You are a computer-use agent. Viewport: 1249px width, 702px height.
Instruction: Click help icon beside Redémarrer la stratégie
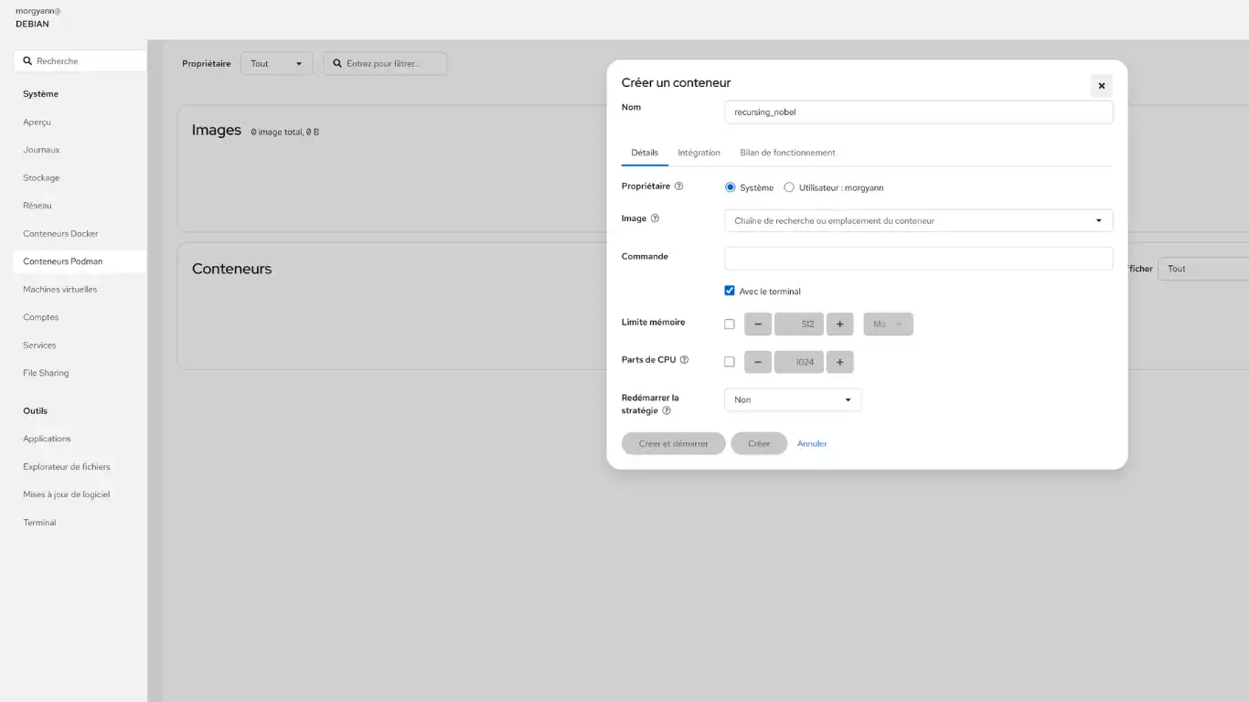tap(667, 411)
